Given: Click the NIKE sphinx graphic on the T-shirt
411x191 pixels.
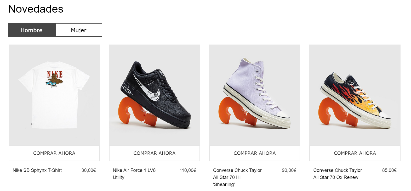Looking at the screenshot, I should (55, 79).
